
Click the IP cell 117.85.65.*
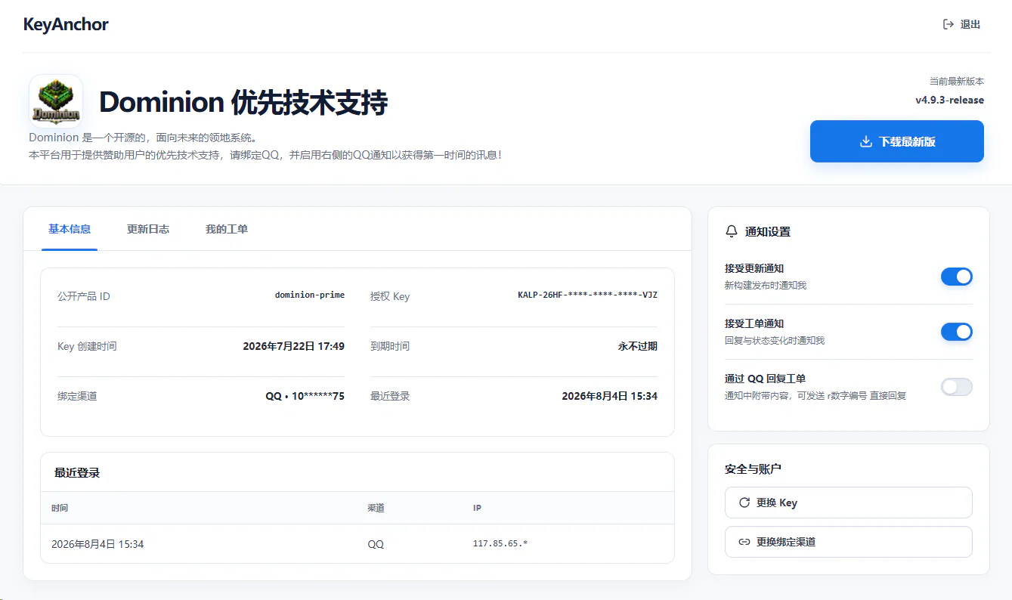500,543
